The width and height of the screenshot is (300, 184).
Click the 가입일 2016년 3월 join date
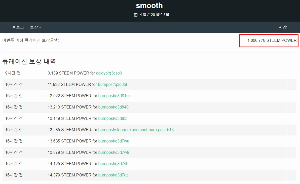coord(154,15)
